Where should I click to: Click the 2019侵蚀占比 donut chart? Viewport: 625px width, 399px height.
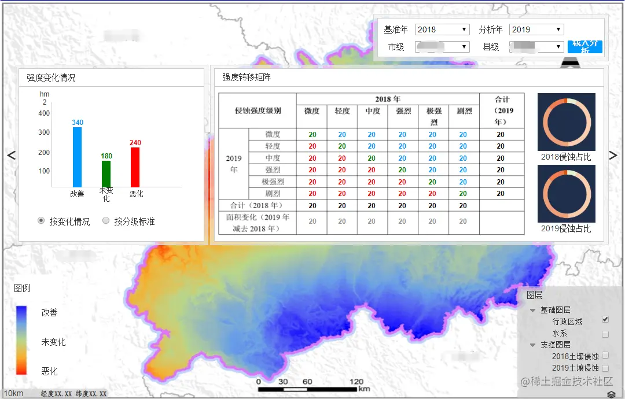coord(567,194)
